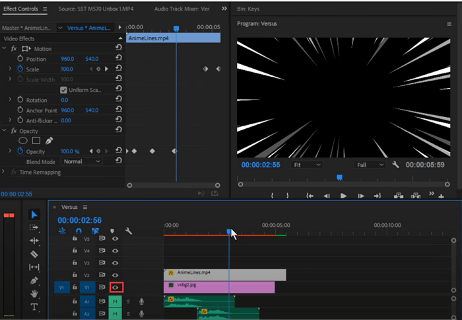
Task: Pick the Pen tool in timeline toolbar
Action: tap(34, 280)
